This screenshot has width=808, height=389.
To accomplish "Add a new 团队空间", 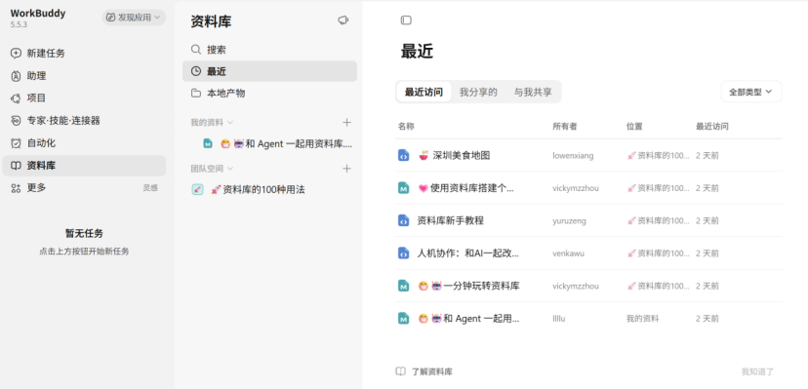I will (x=346, y=169).
